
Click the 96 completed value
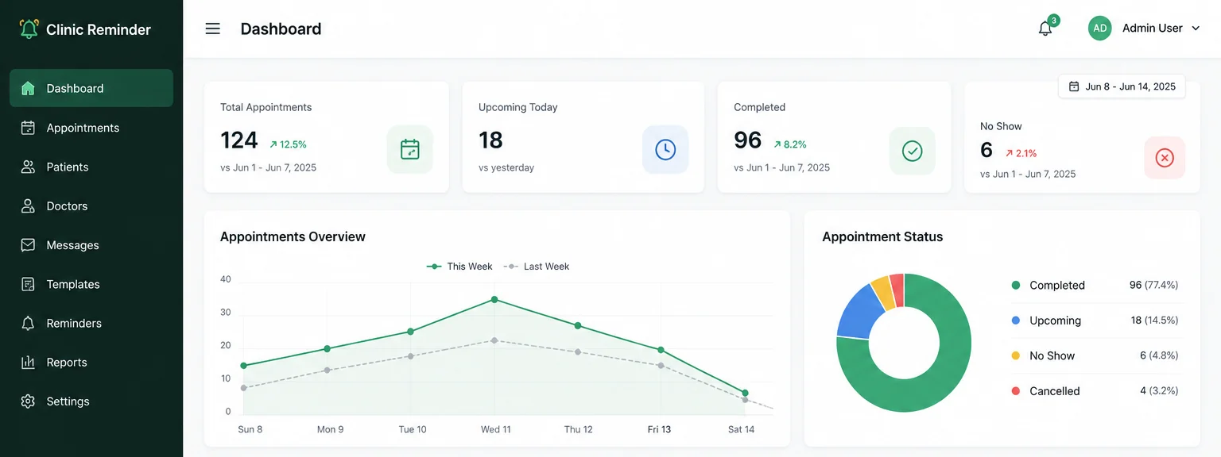click(x=748, y=140)
